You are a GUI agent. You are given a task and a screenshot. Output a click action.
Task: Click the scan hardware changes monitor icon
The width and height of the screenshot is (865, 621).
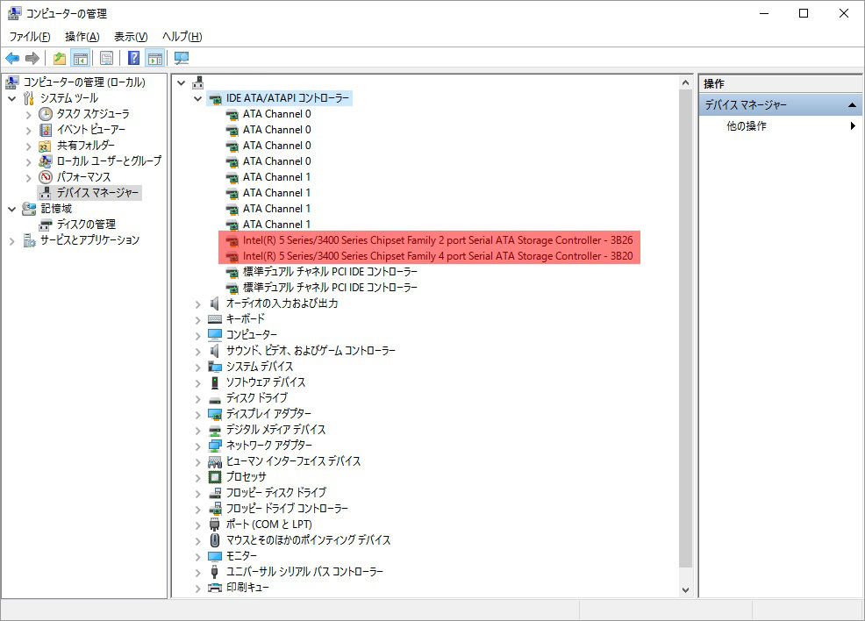[x=182, y=58]
